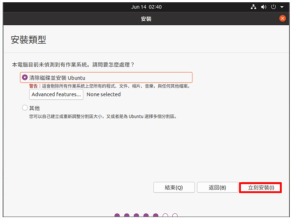
Task: Click the volume speaker icon in top bar
Action: 263,7
